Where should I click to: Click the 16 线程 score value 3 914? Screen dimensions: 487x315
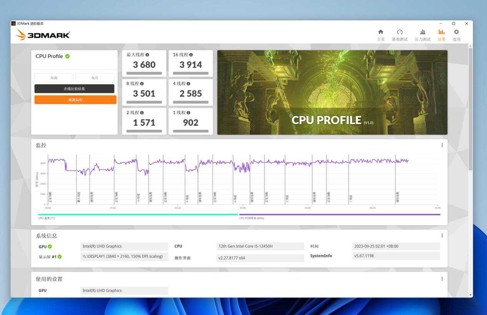click(x=191, y=65)
